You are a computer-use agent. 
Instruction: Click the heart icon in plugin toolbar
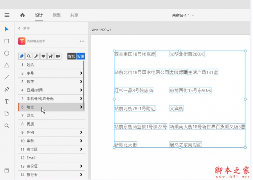click(43, 56)
